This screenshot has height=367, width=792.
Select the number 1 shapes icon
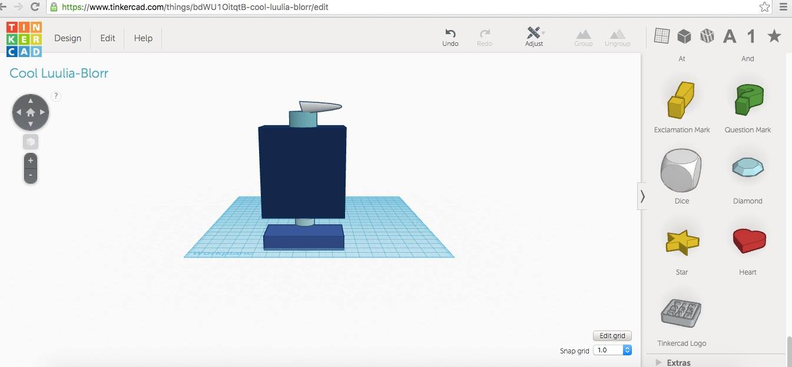pyautogui.click(x=751, y=36)
